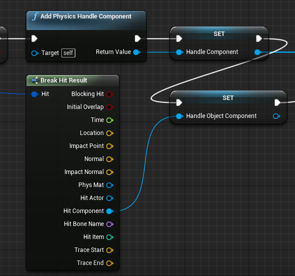Click the 'Return Value' label
The width and height of the screenshot is (295, 276).
pos(113,52)
